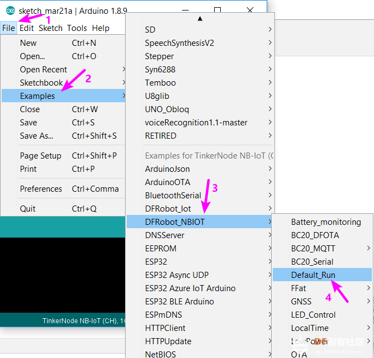This screenshot has width=374, height=358.
Task: Choose Save As... in the File menu
Action: (64, 136)
